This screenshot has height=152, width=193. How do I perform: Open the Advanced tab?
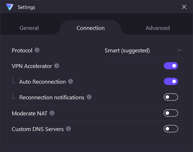[158, 28]
